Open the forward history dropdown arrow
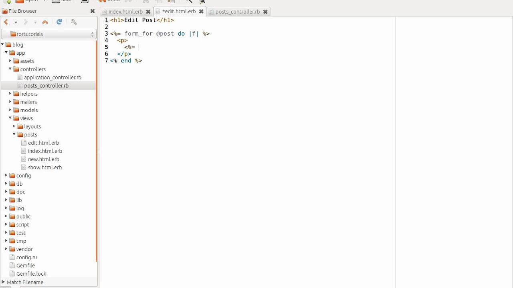 pos(35,22)
